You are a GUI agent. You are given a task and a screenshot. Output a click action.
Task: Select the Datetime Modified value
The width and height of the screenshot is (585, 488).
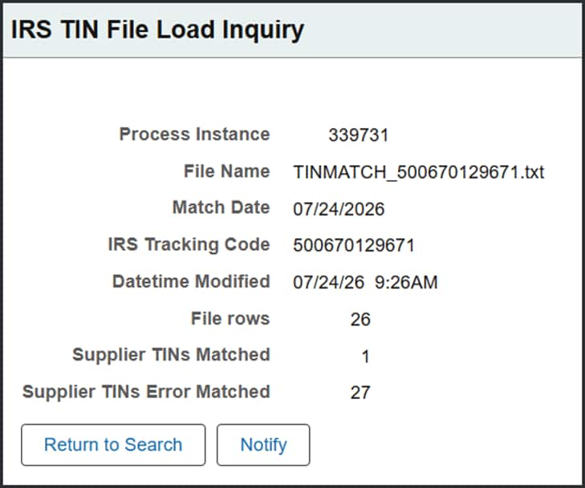[365, 282]
